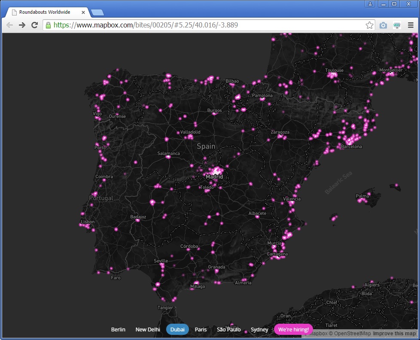Click the green HTTPS padlock icon

pos(48,25)
